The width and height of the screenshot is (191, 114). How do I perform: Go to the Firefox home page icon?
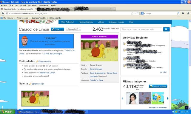point(188,13)
